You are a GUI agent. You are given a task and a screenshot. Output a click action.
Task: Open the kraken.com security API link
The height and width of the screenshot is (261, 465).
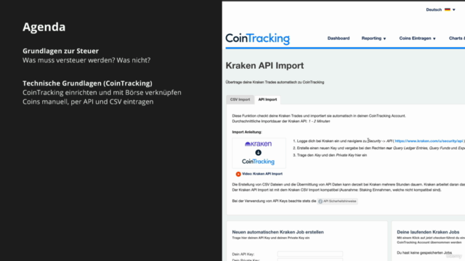pos(429,141)
